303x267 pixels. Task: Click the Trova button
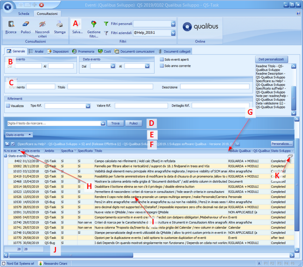pos(115,123)
